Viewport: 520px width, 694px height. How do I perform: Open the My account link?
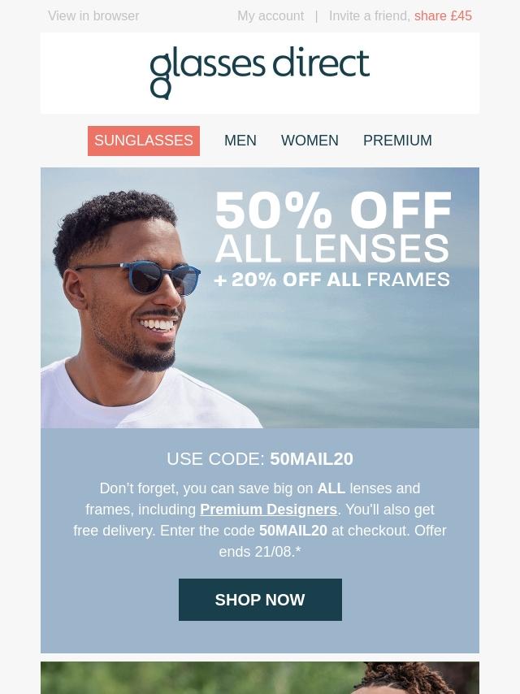[271, 16]
